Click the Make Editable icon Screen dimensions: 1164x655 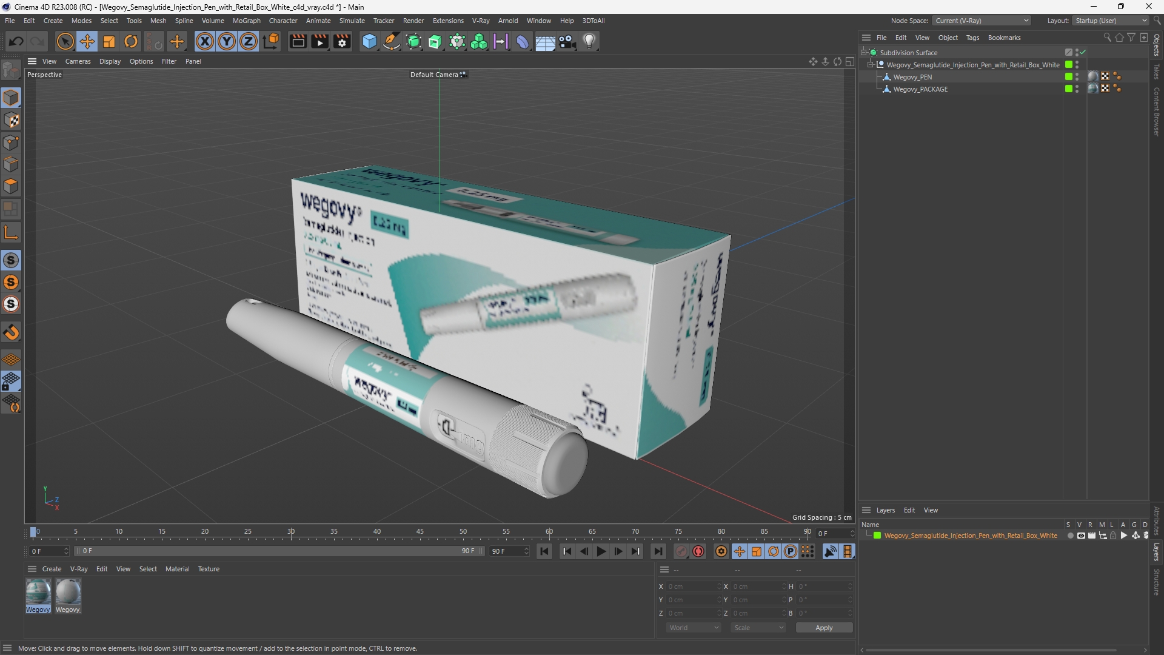[x=11, y=70]
